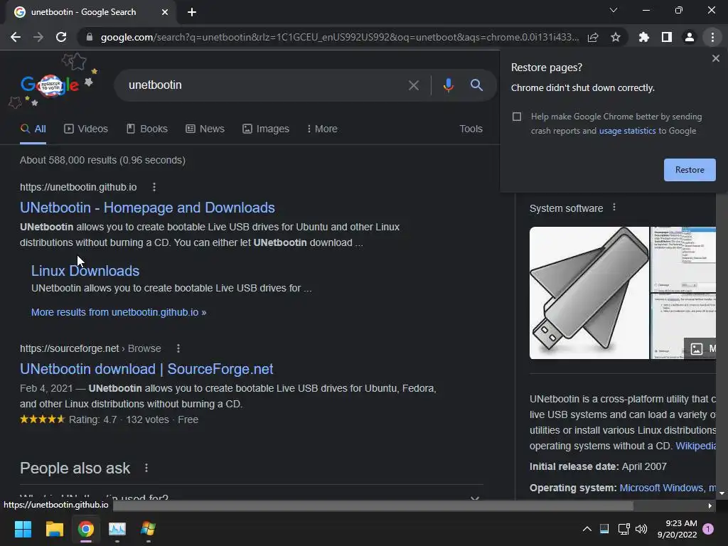This screenshot has width=728, height=546.
Task: Switch to the Images tab
Action: pos(266,129)
